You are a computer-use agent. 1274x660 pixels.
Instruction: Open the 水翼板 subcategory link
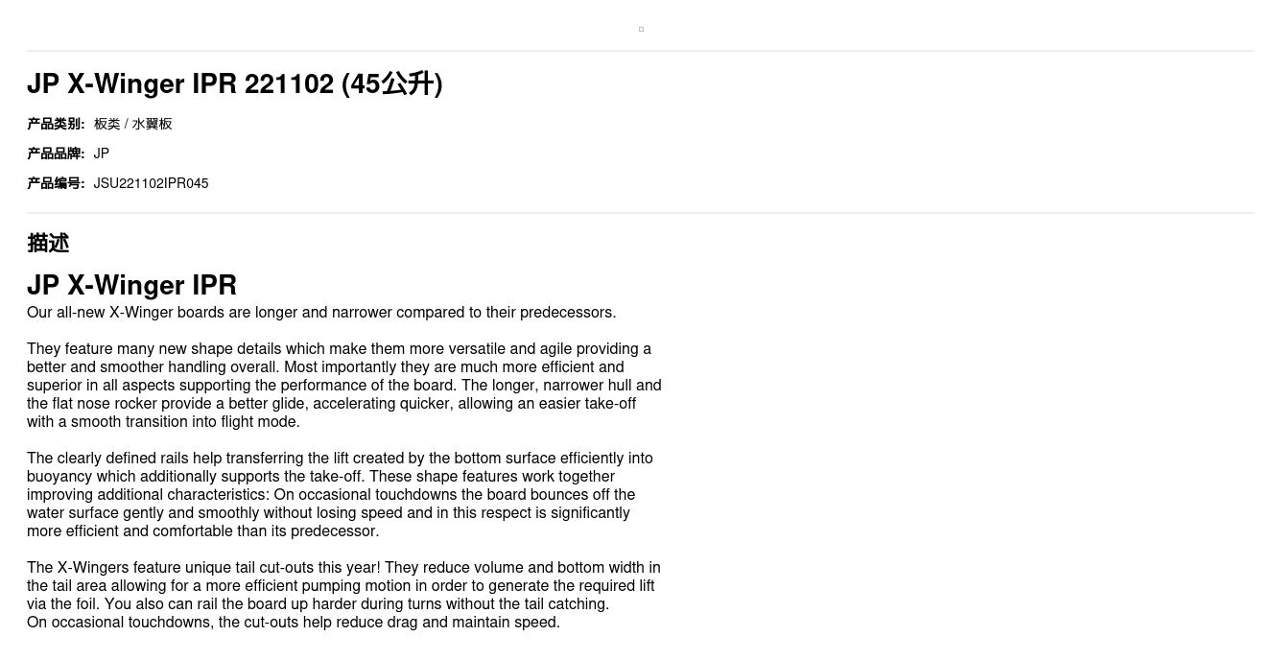point(152,124)
